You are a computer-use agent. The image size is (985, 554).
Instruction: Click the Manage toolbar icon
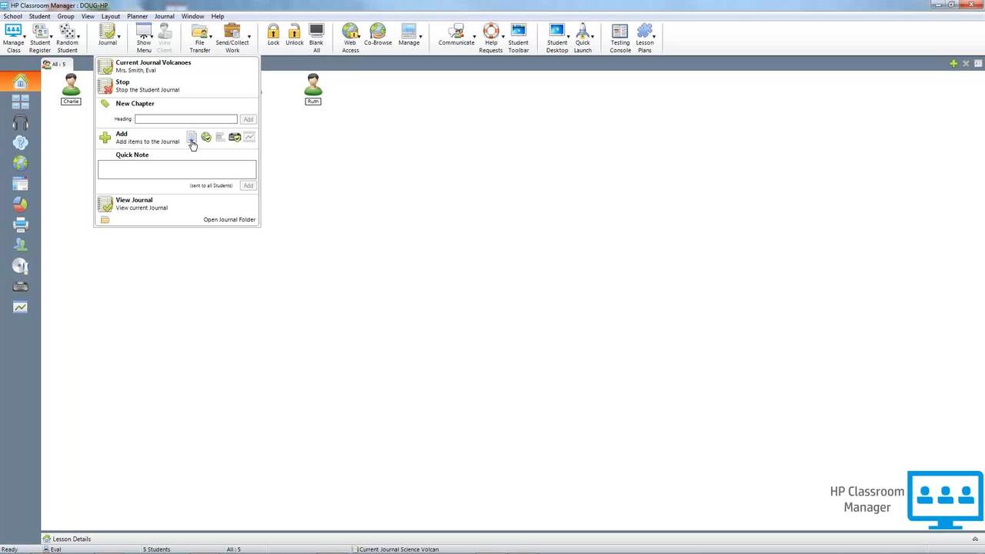pos(409,35)
